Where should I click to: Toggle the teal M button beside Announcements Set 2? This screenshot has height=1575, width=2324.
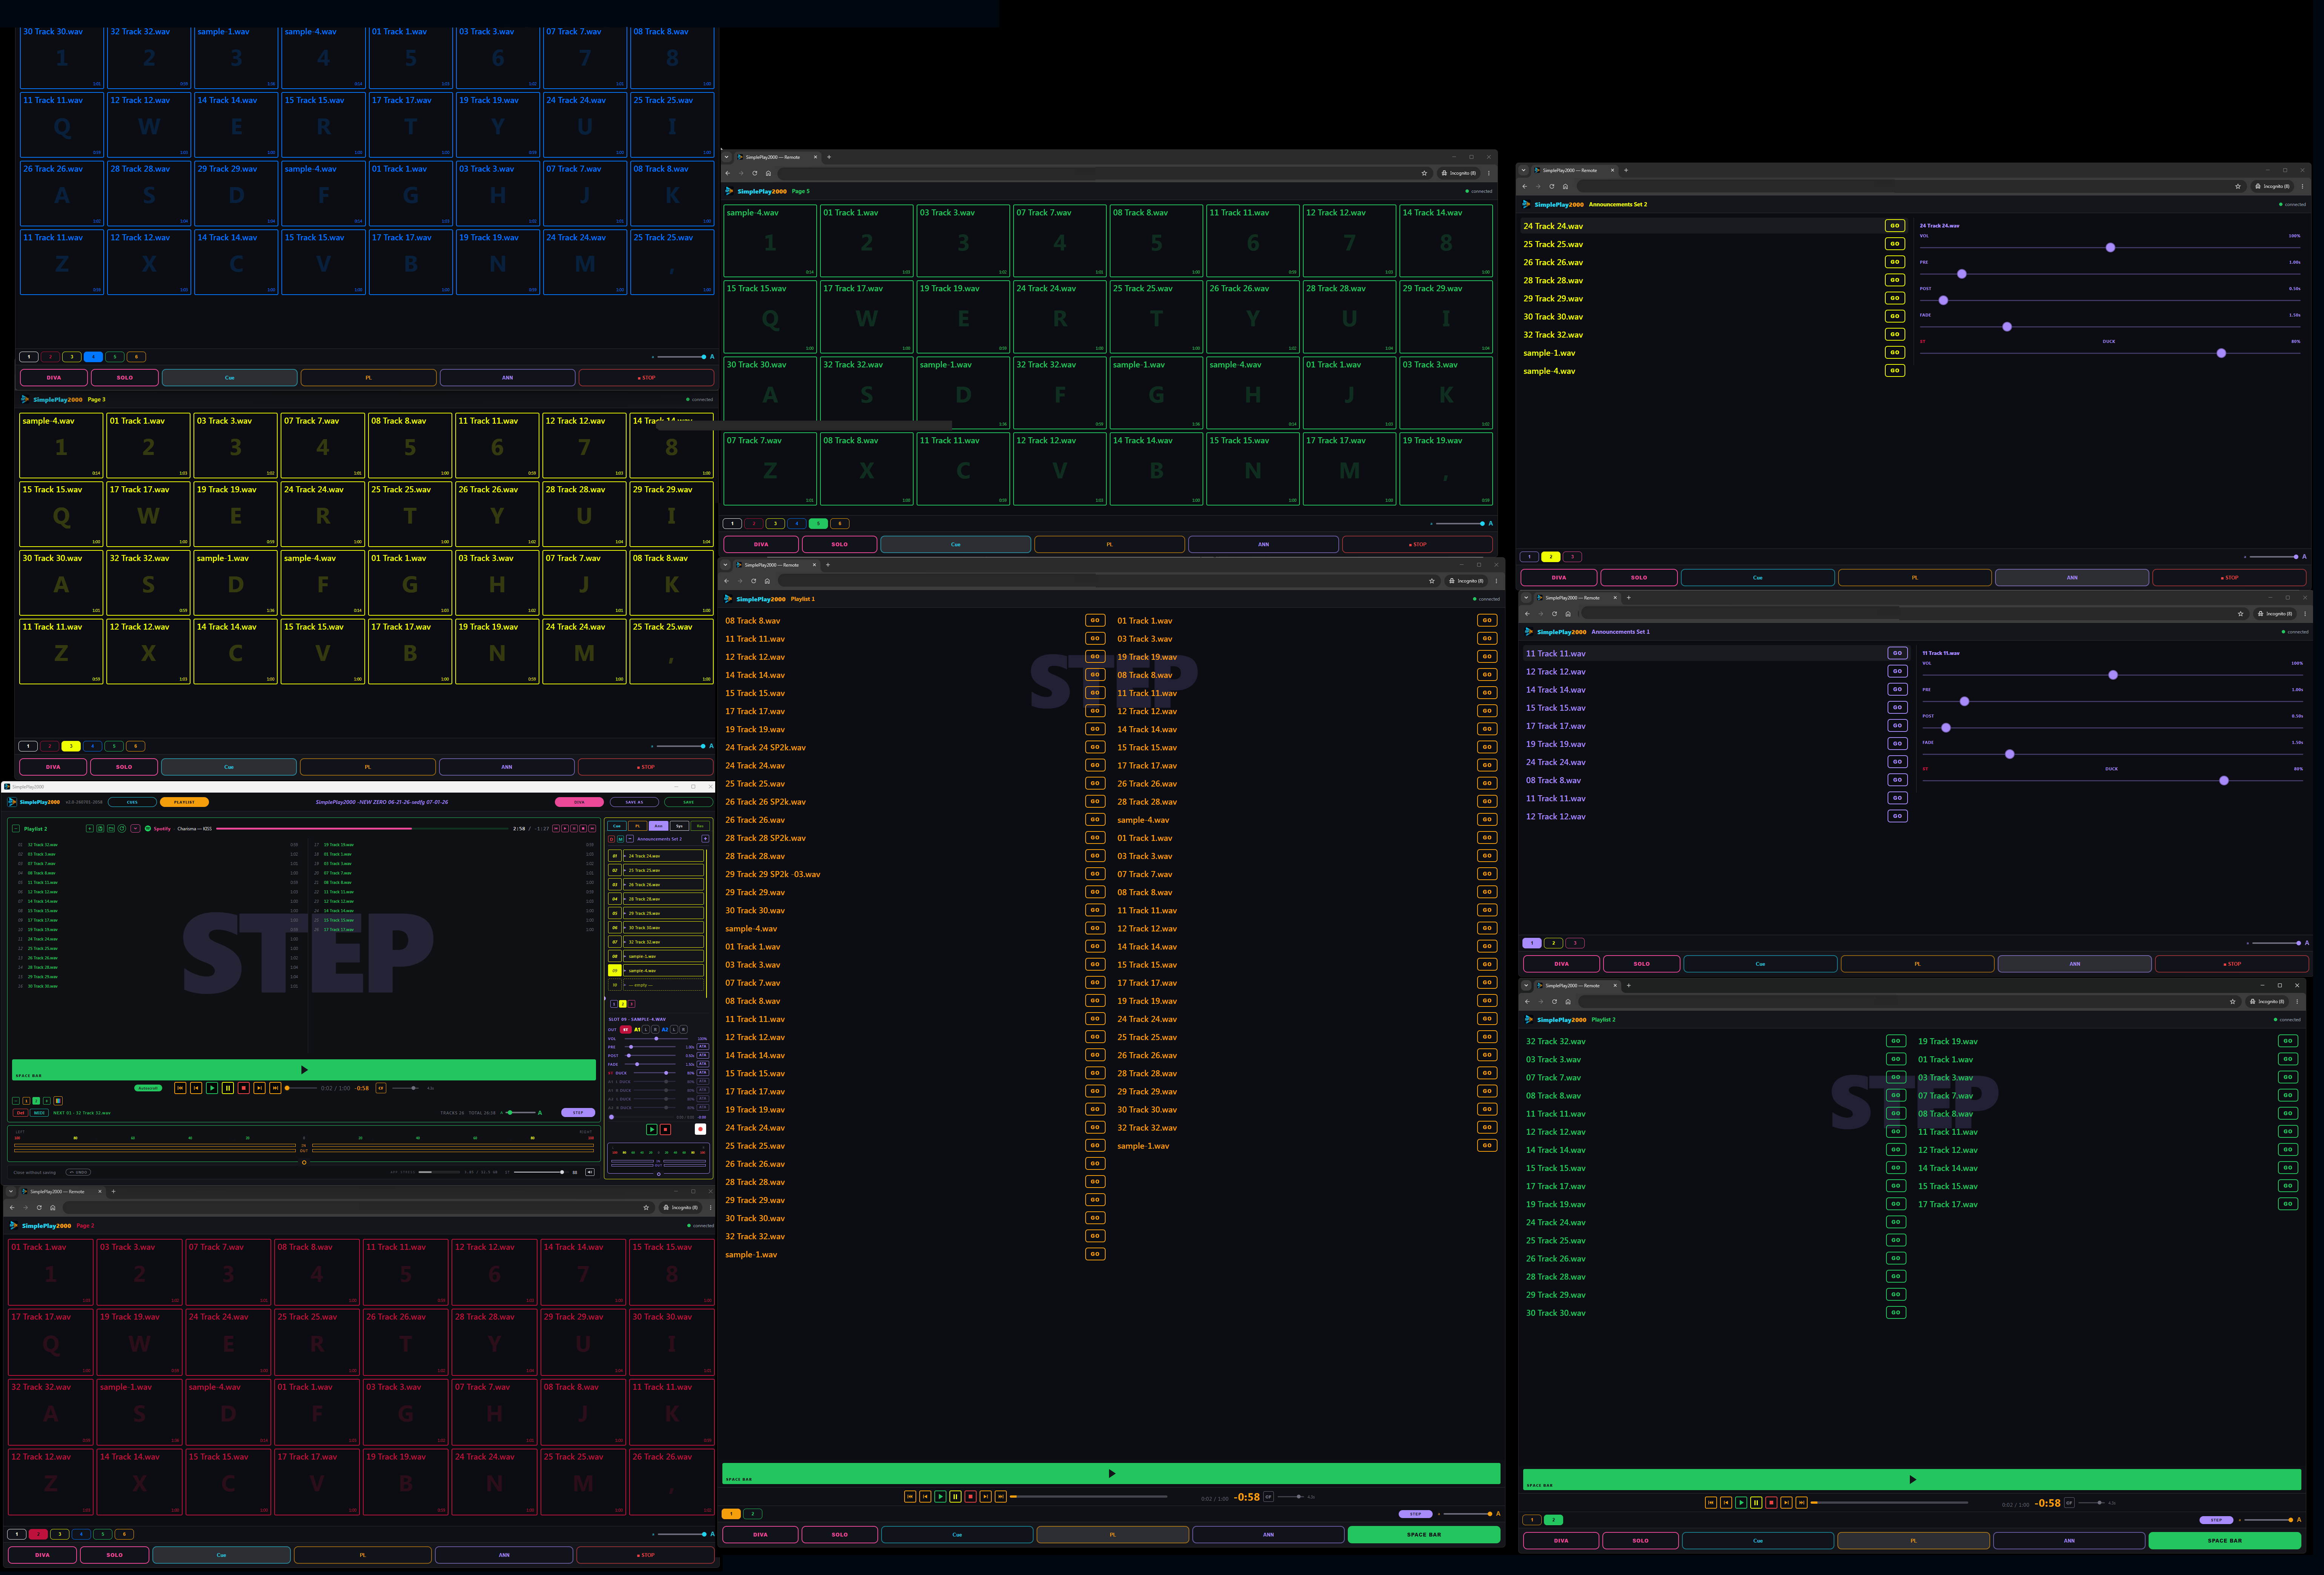(x=621, y=839)
